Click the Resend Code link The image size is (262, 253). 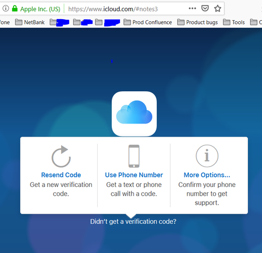[61, 175]
